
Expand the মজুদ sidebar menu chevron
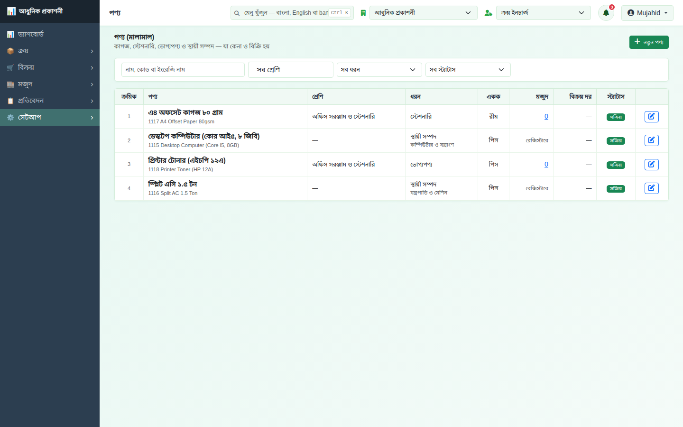92,84
